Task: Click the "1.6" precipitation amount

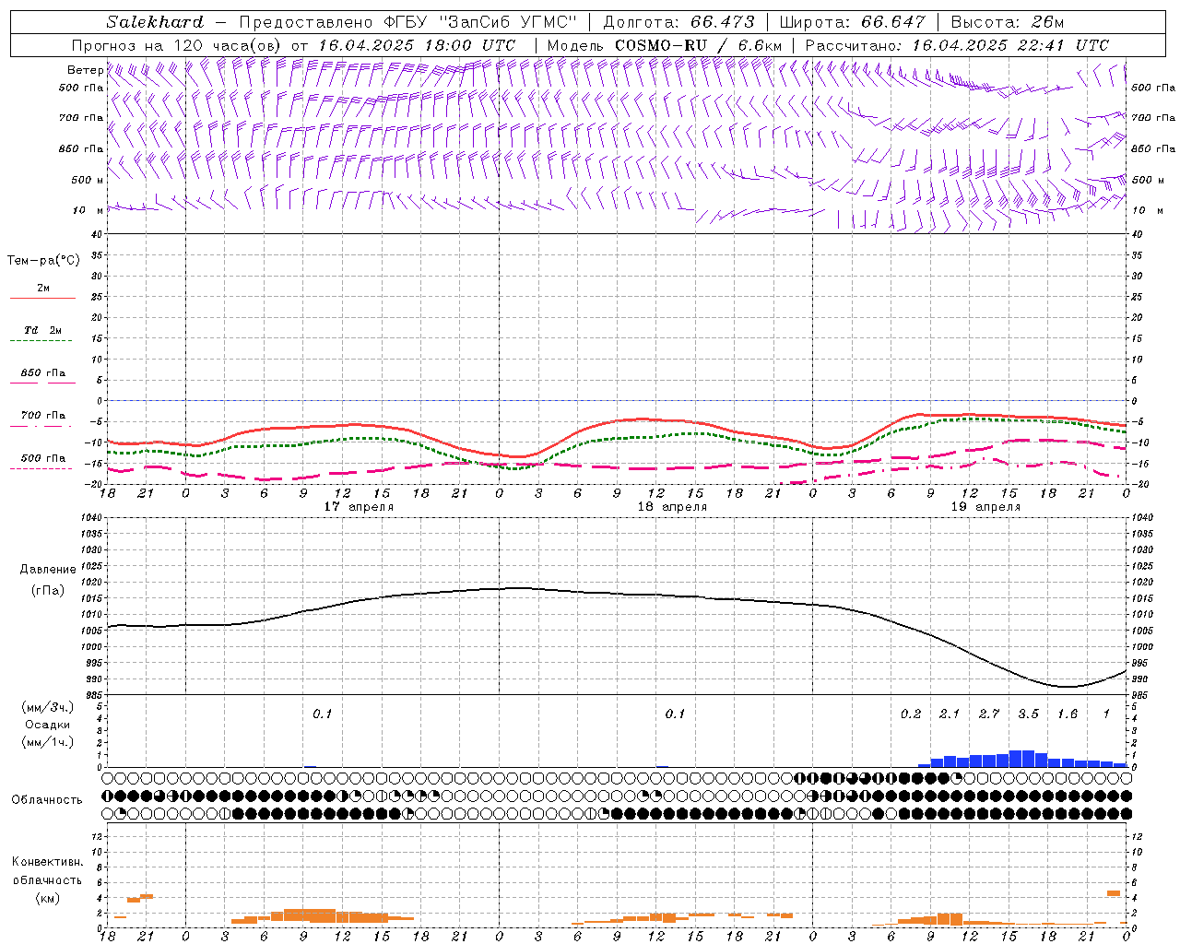Action: [x=1068, y=714]
